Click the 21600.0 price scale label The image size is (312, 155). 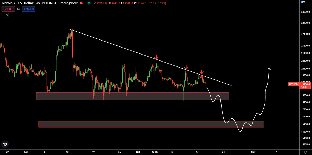pos(306,46)
